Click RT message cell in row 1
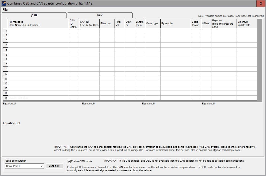 38,31
